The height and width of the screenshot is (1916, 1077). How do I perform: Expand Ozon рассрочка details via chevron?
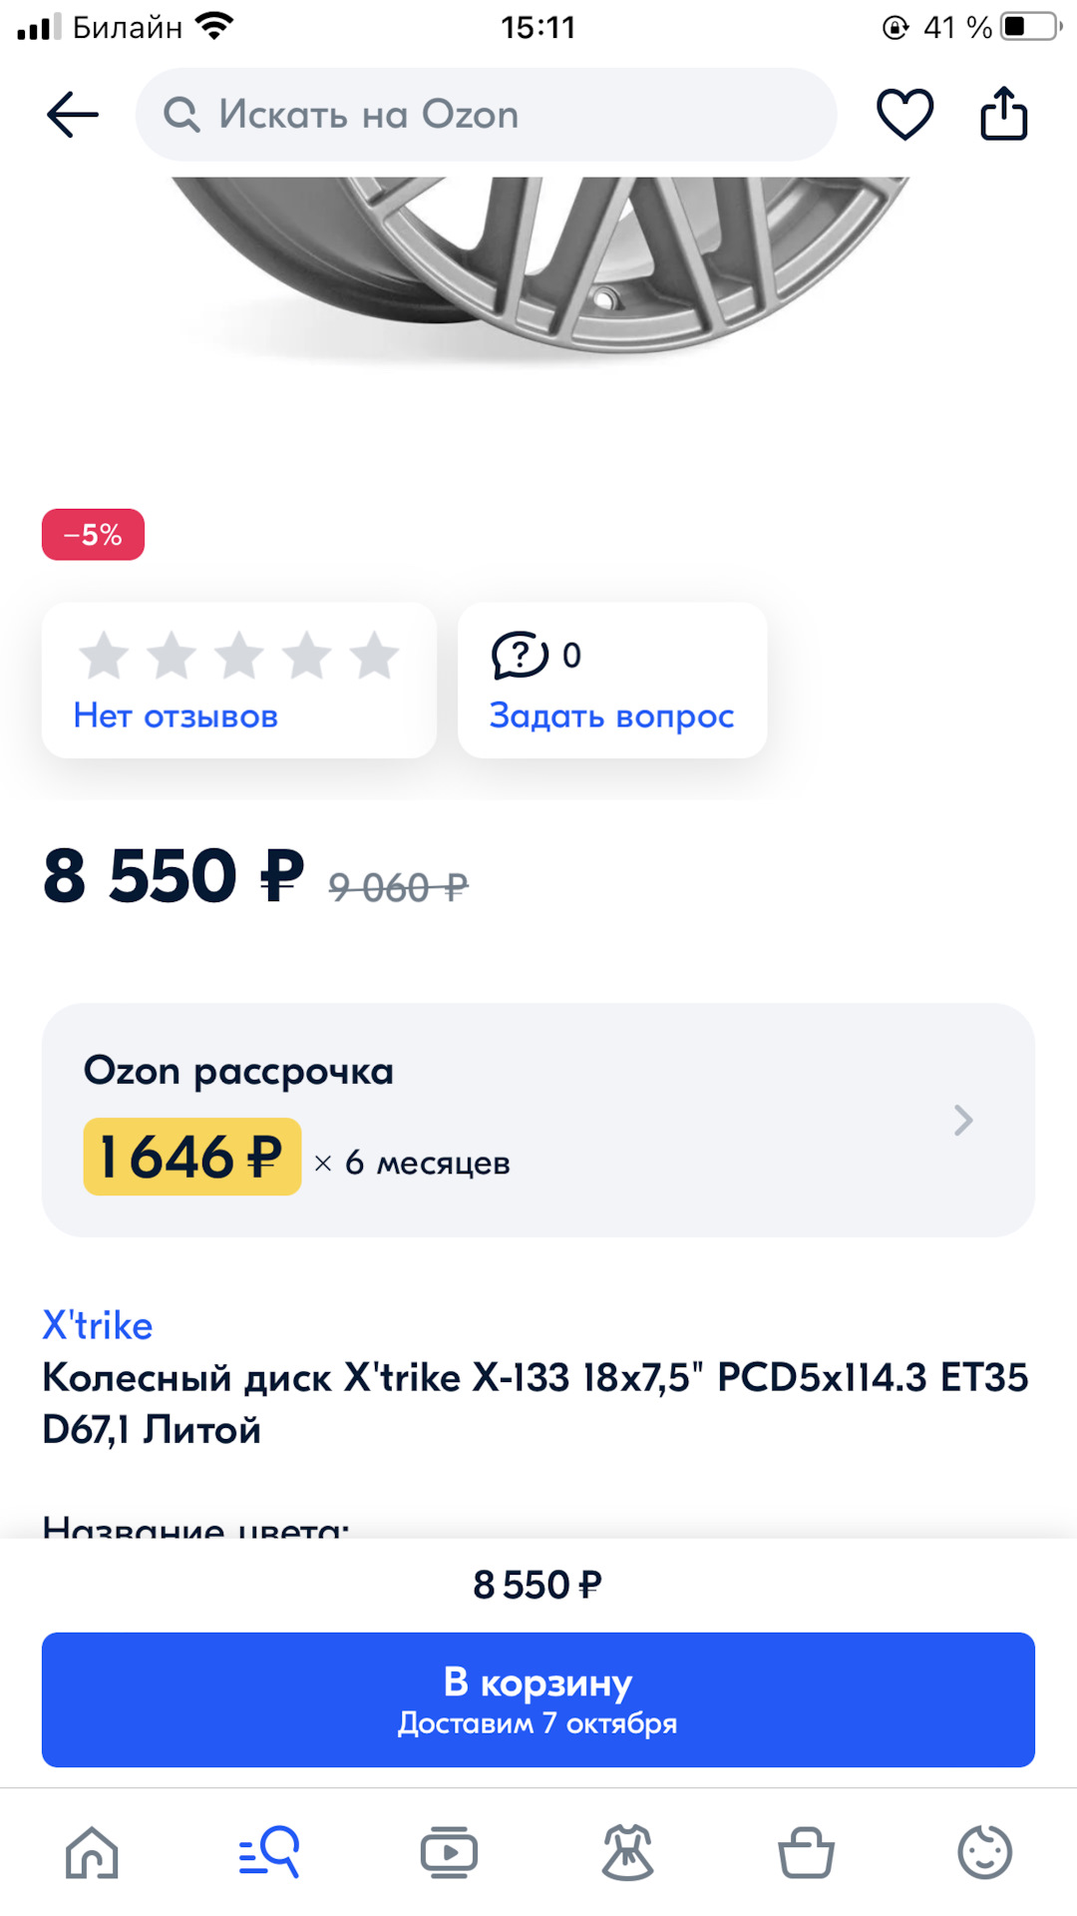(962, 1120)
